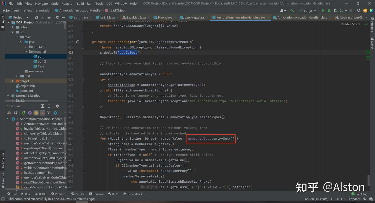Hide the Project panel with minus icon
Viewport: 375px width, 203px height.
tap(63, 17)
